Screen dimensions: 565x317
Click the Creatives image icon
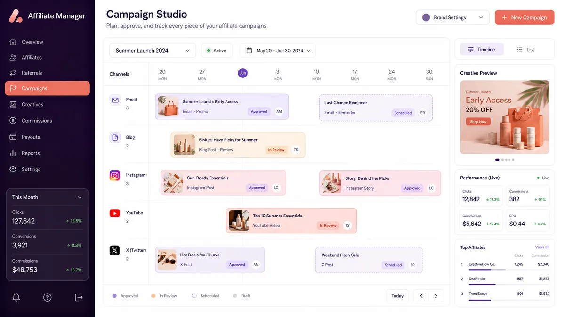[x=13, y=104]
